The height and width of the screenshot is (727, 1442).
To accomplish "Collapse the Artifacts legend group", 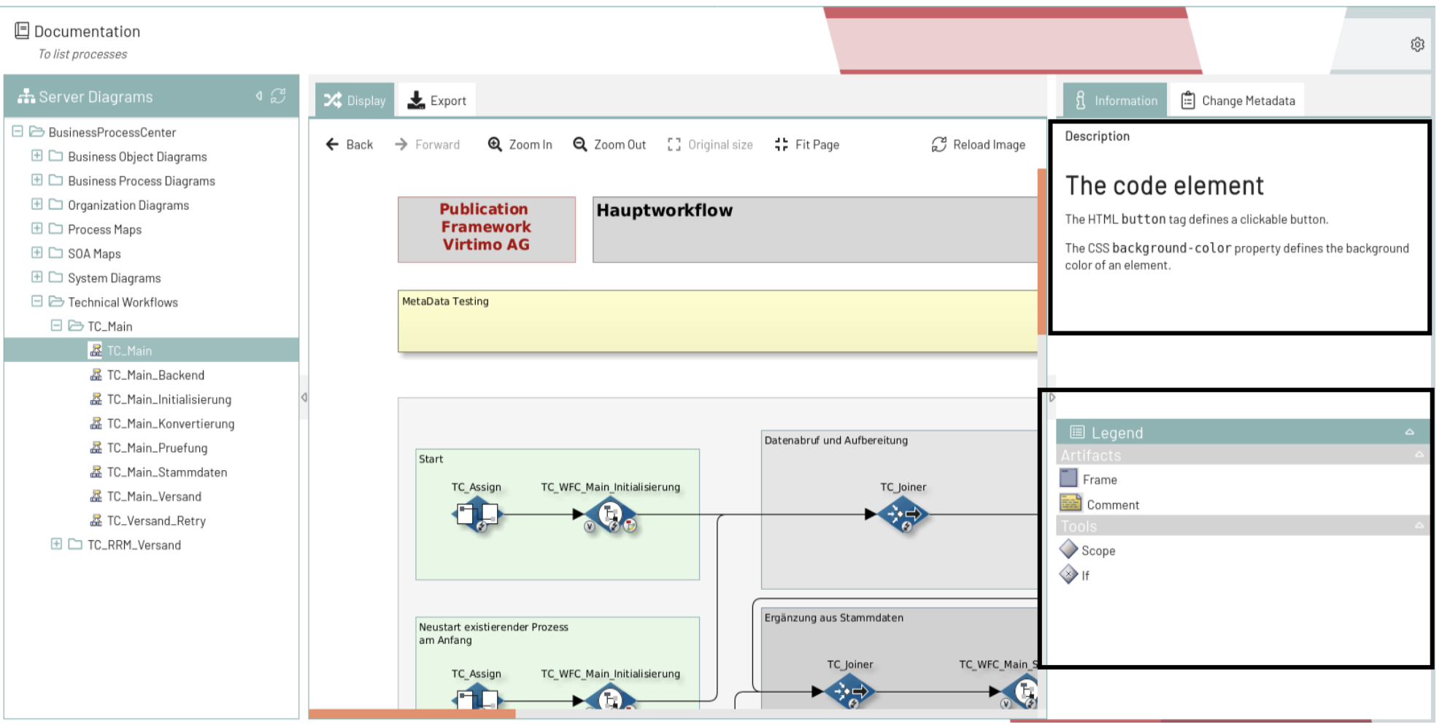I will (x=1419, y=455).
